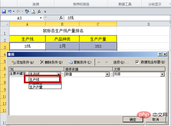Close the 排序 dialog with X
This screenshot has width=171, height=126.
(165, 54)
